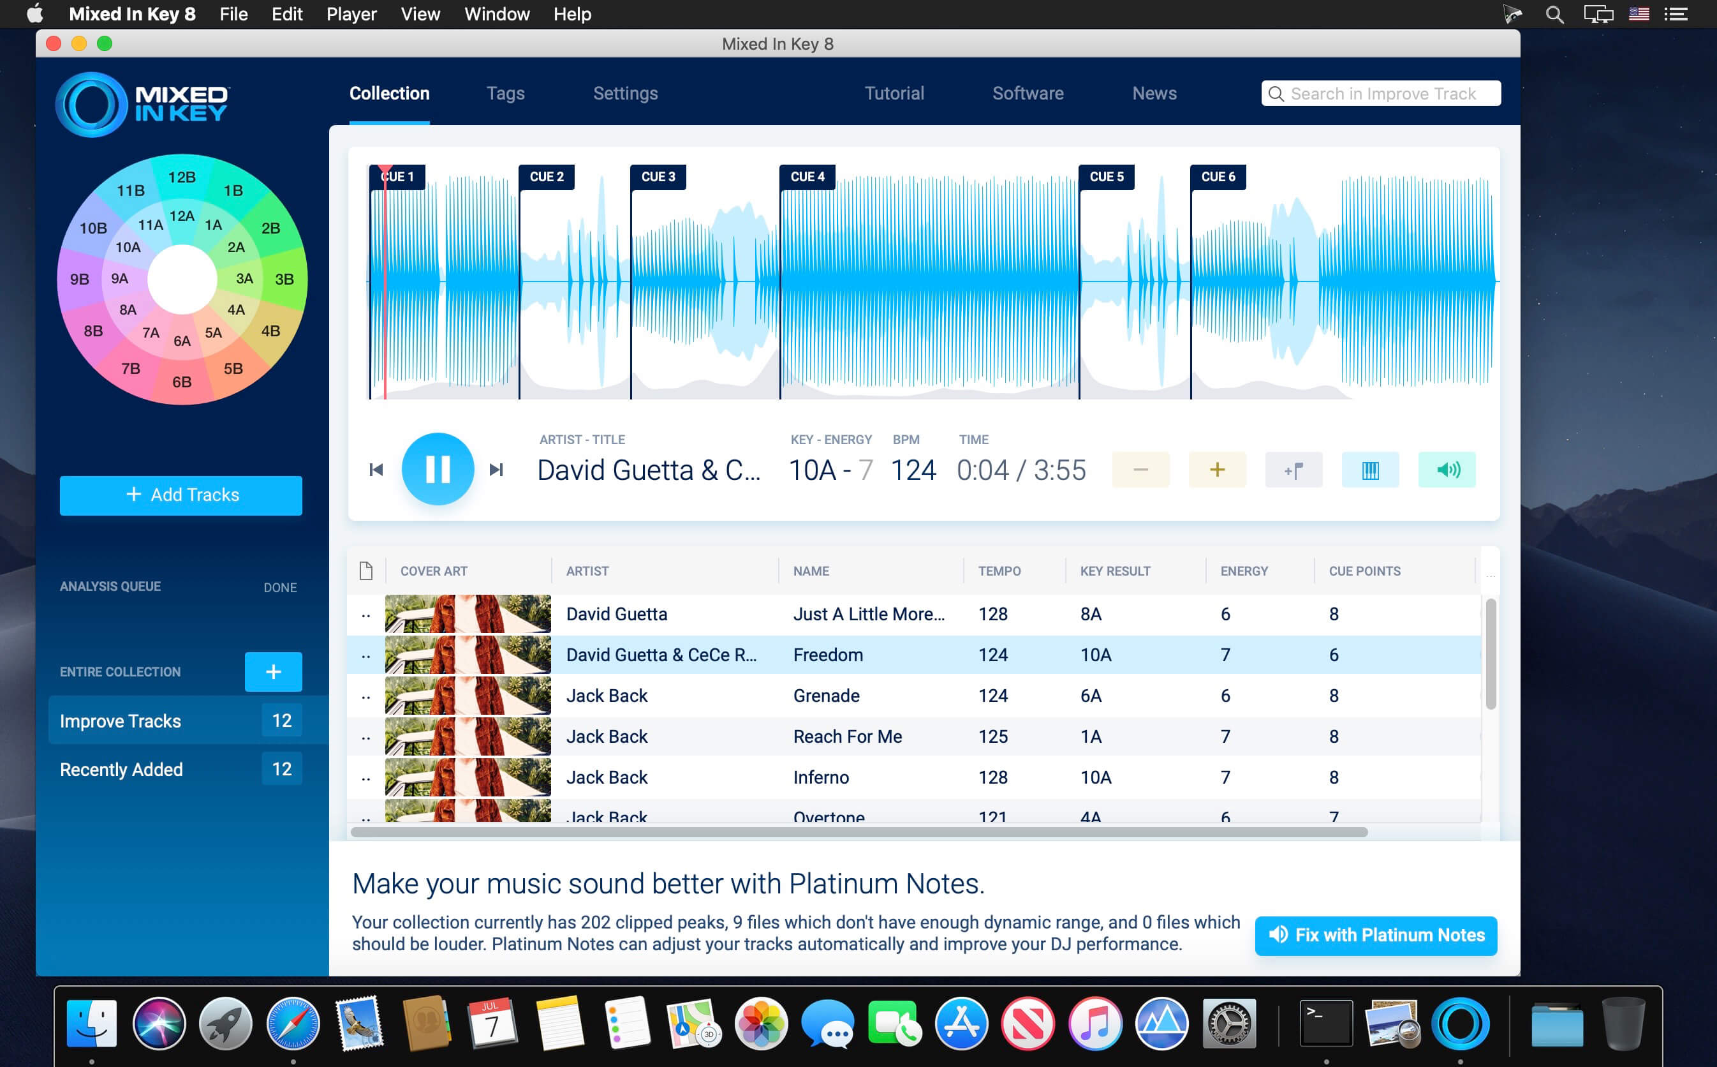Click the decrease energy minus icon
Viewport: 1717px width, 1067px height.
[1140, 468]
